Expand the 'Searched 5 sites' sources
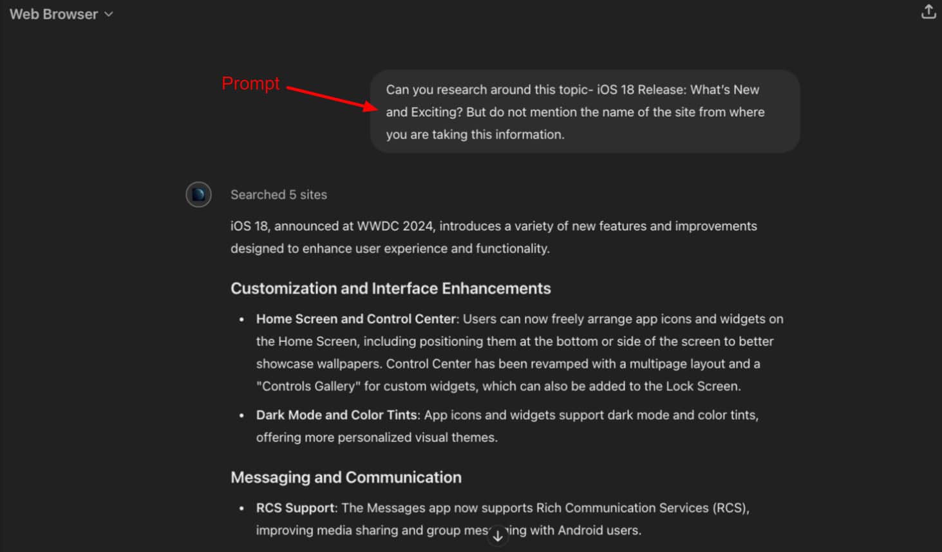The height and width of the screenshot is (552, 942). coord(278,195)
